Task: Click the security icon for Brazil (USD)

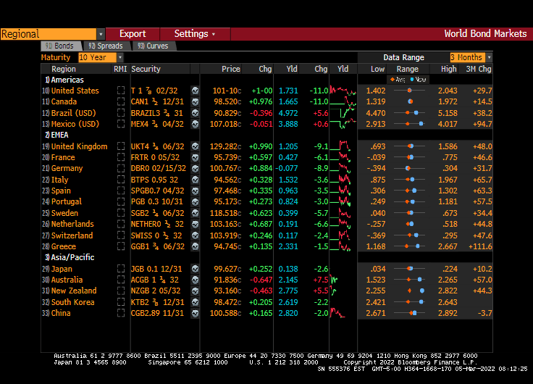Action: click(x=195, y=114)
